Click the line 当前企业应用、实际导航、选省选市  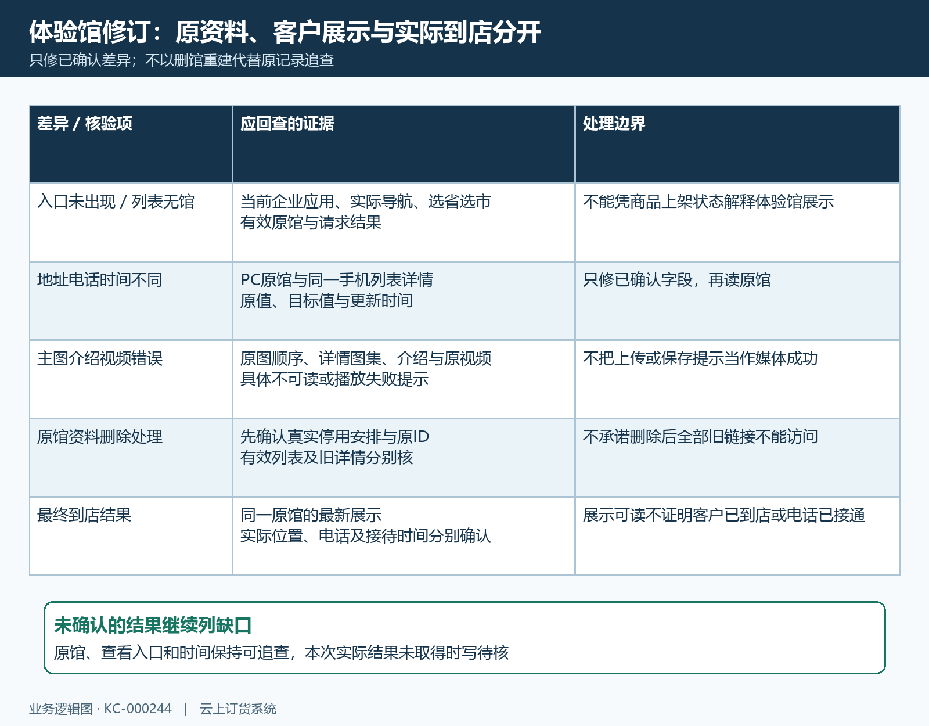point(366,202)
